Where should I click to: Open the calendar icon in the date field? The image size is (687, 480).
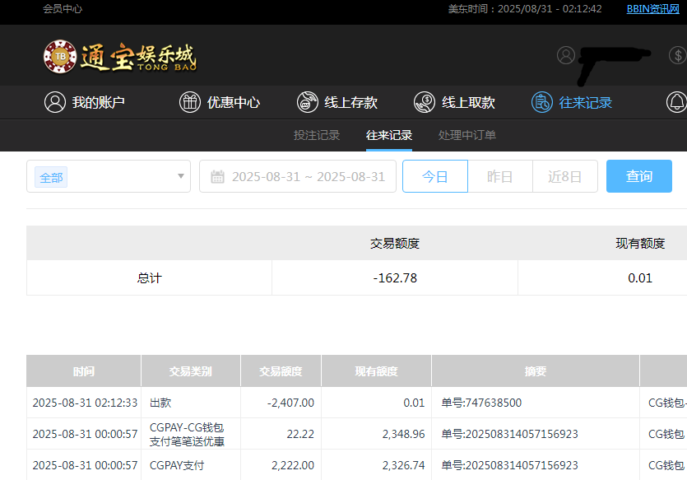216,176
